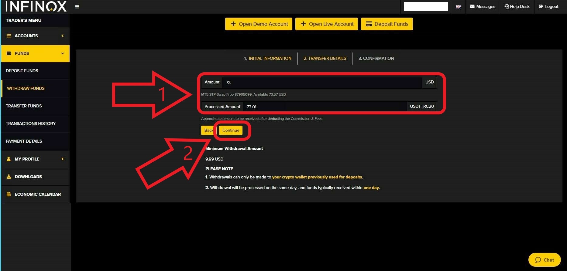Viewport: 567px width, 271px height.
Task: Click the Deposit Funds top button
Action: (387, 24)
